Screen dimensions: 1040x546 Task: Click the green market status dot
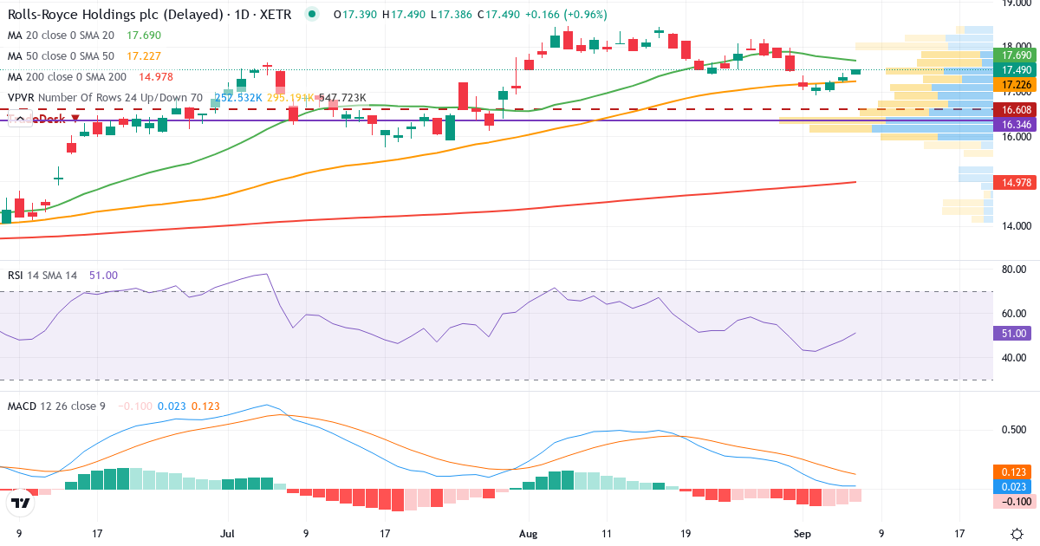[x=312, y=15]
